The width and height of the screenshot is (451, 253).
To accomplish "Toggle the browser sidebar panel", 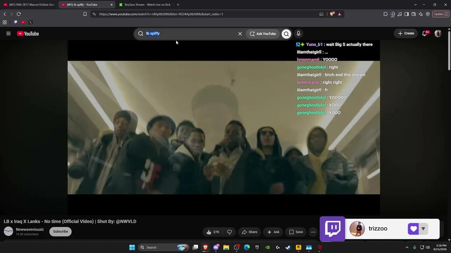I will (x=407, y=14).
